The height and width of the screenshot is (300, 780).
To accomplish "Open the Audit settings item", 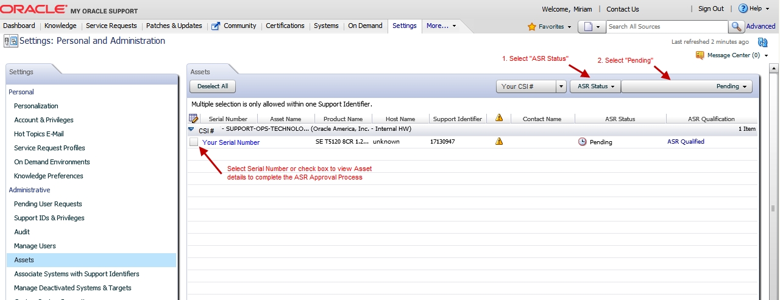I will [22, 232].
